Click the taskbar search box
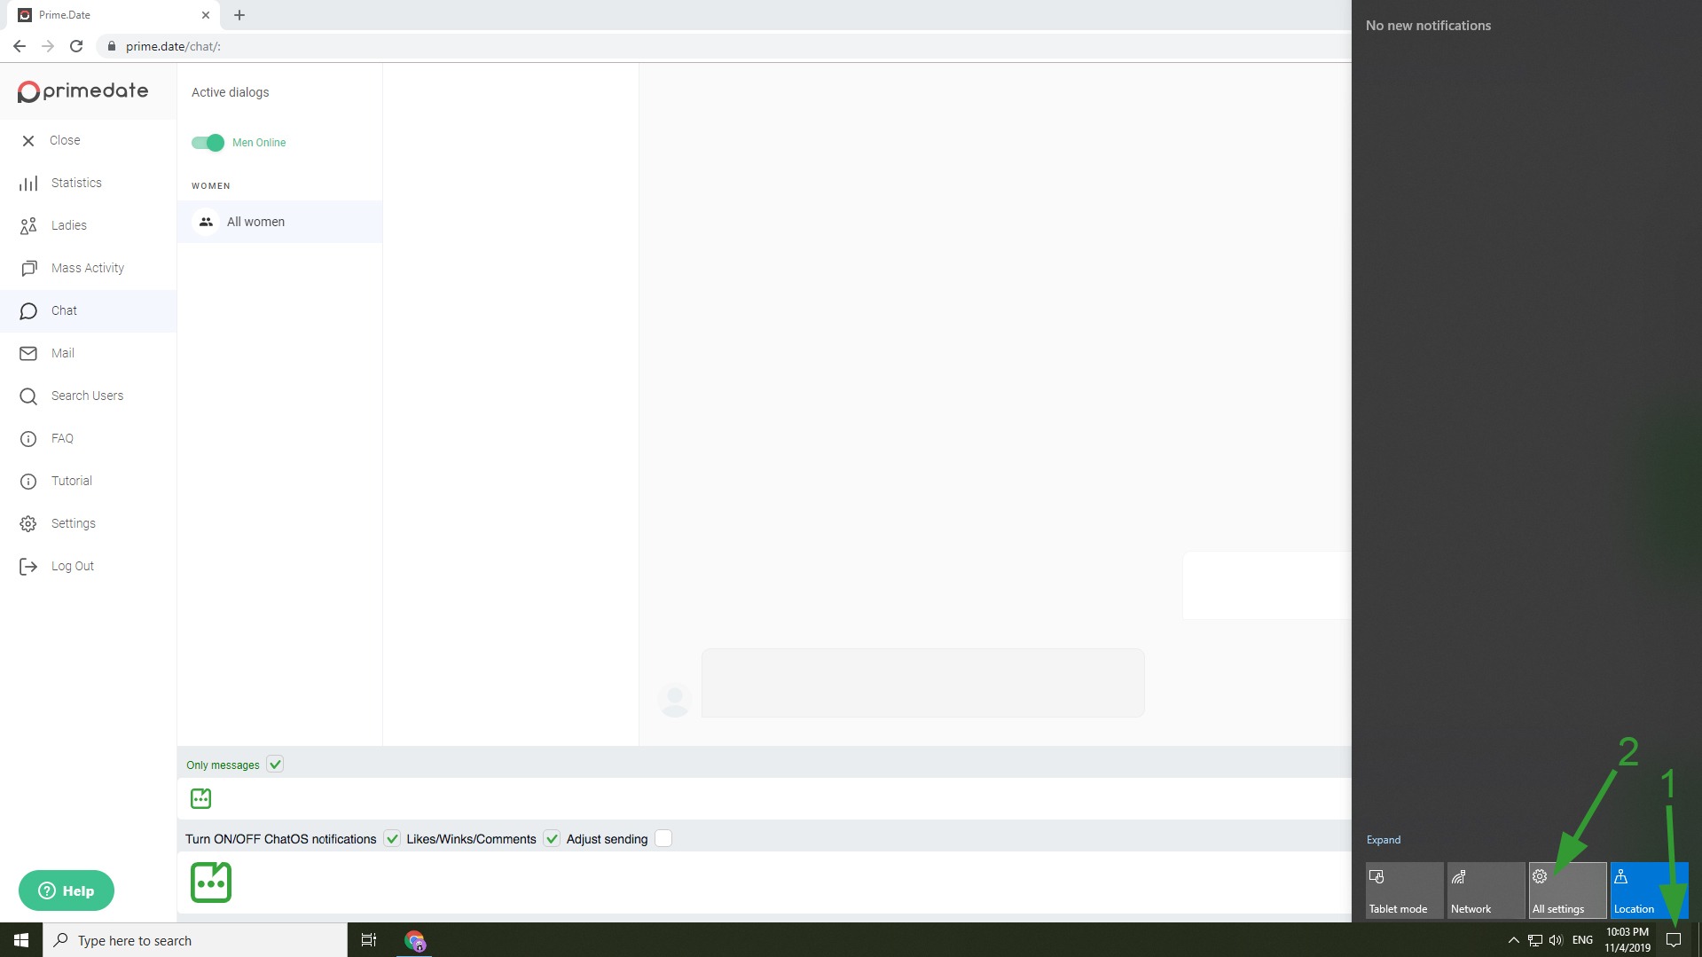Image resolution: width=1702 pixels, height=957 pixels. pos(195,940)
